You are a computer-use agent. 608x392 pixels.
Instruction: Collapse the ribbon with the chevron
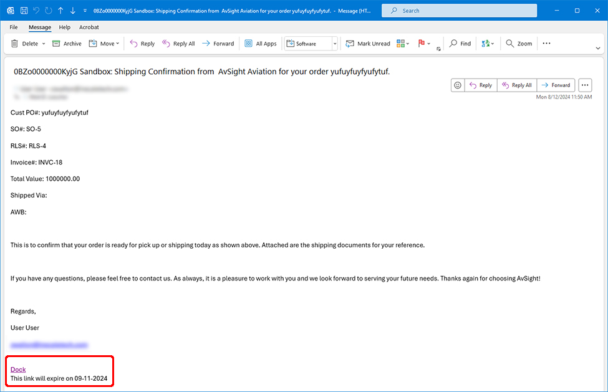pos(597,47)
